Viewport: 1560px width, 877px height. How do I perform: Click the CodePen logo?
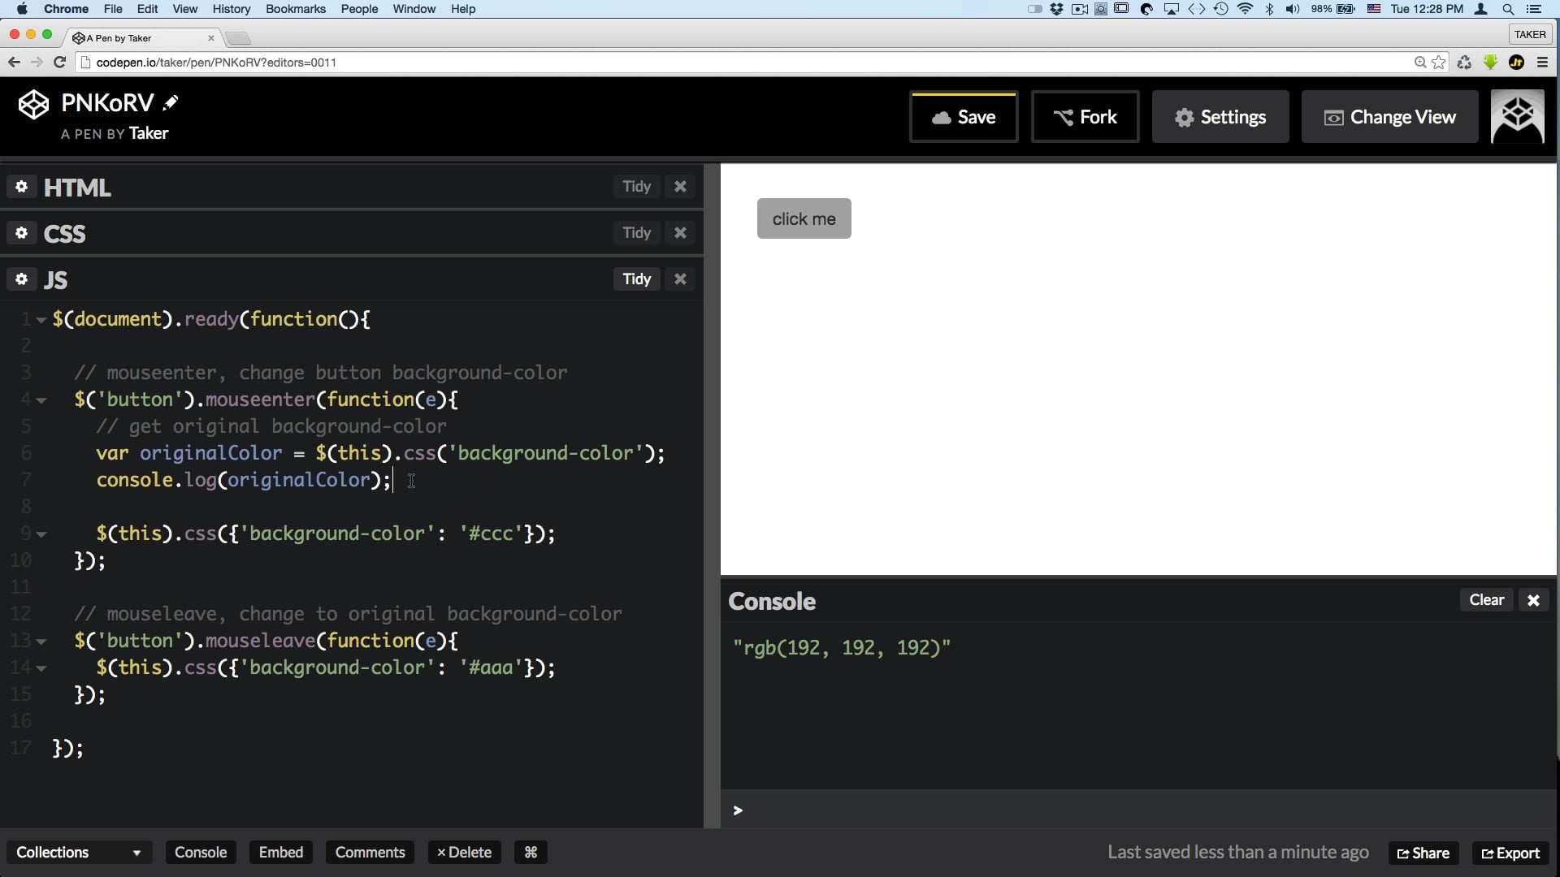point(32,103)
